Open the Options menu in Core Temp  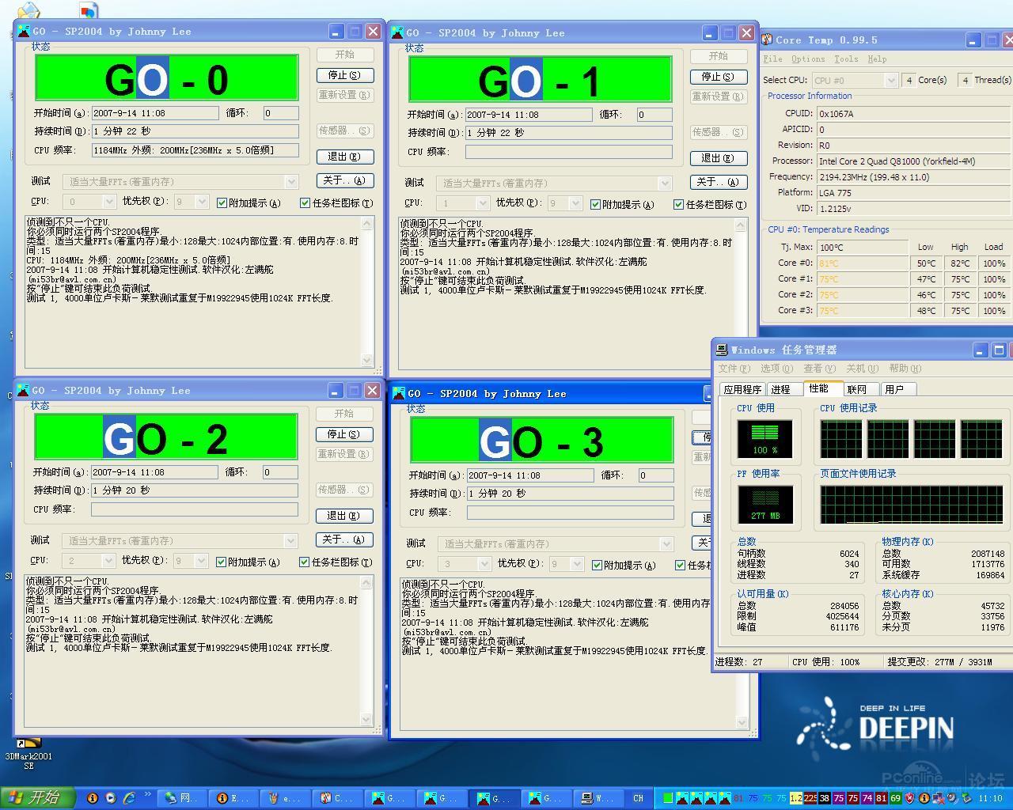click(x=808, y=59)
